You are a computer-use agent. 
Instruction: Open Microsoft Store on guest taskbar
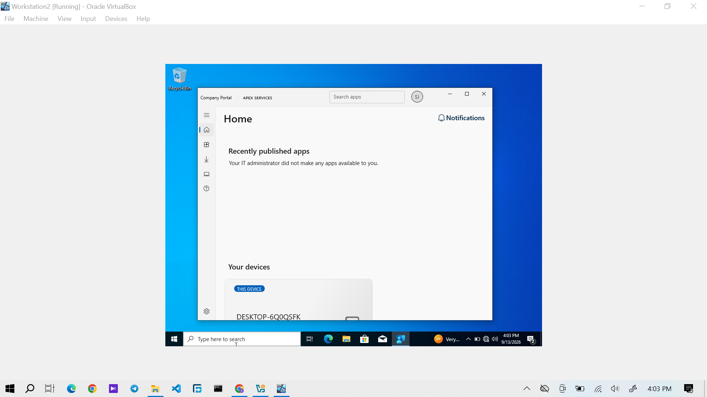[x=364, y=339]
